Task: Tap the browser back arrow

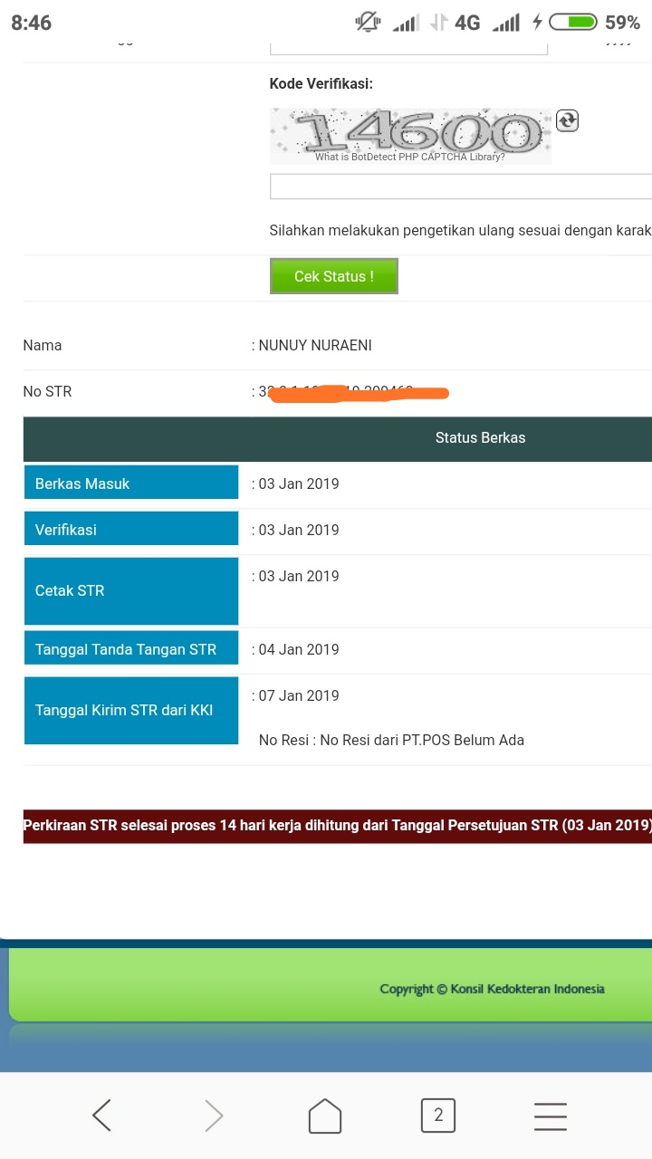Action: point(101,1116)
